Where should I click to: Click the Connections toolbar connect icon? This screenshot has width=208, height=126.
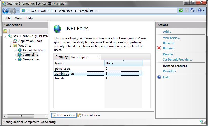pyautogui.click(x=5, y=31)
